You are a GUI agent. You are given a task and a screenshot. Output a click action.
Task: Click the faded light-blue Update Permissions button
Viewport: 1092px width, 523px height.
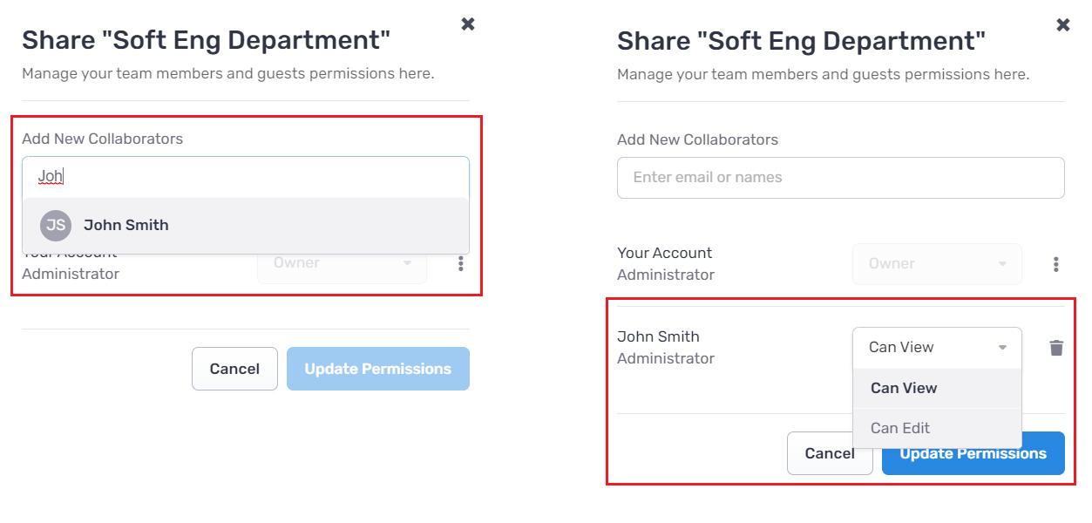click(378, 369)
